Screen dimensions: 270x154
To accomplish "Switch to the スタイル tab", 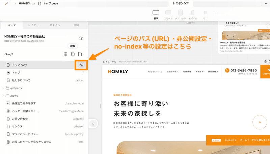I will [x=55, y=25].
